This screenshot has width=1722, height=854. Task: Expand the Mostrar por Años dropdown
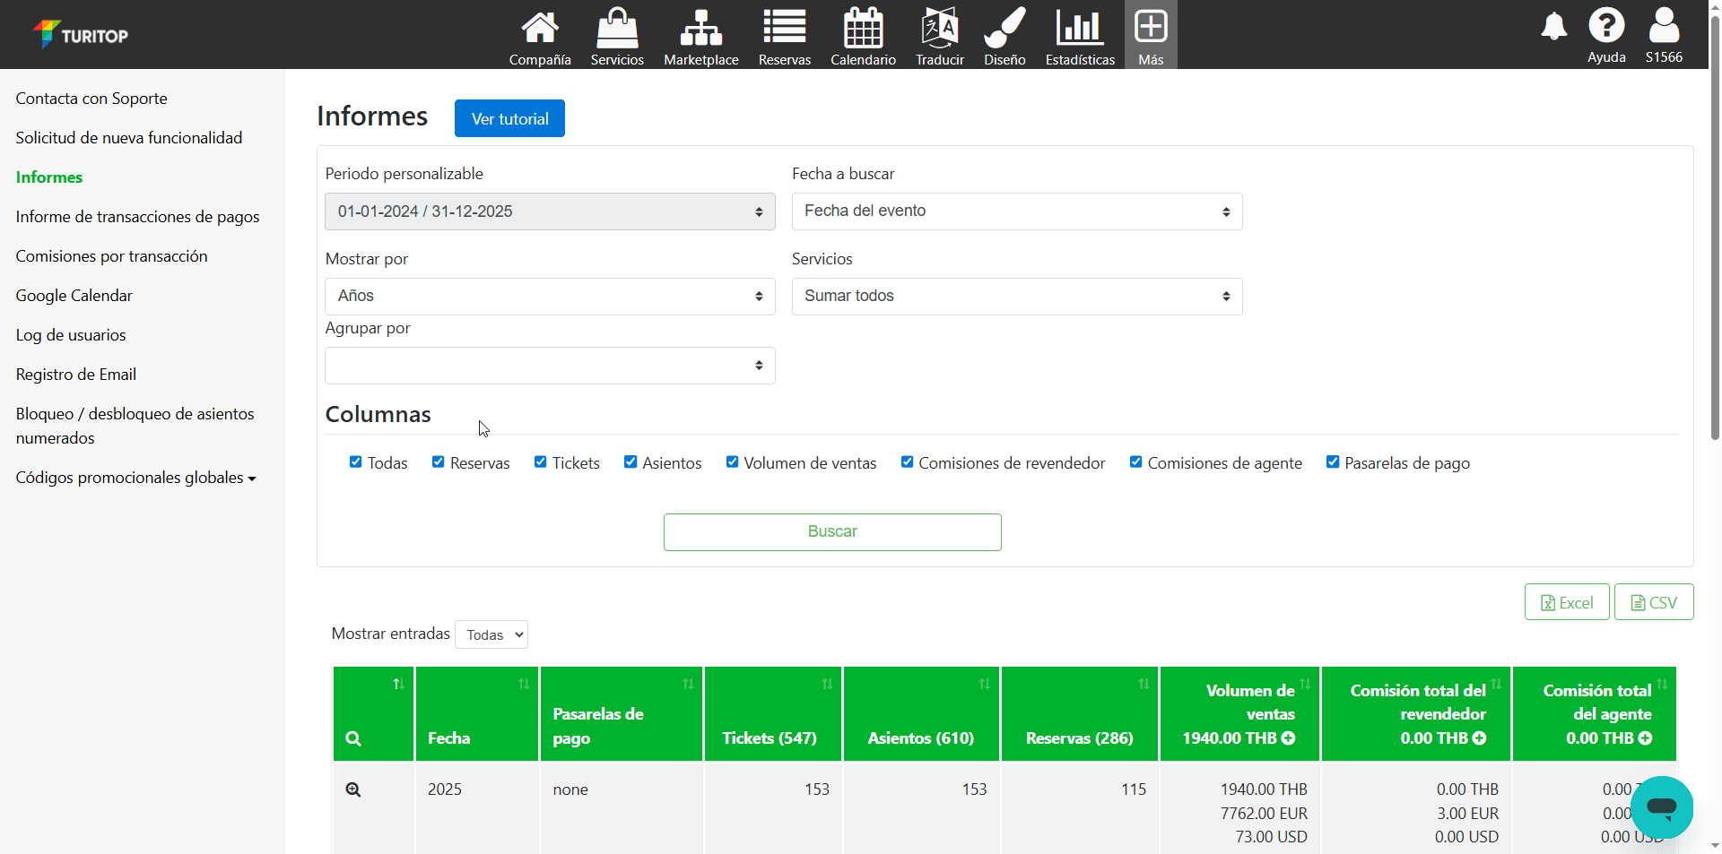[x=549, y=297]
